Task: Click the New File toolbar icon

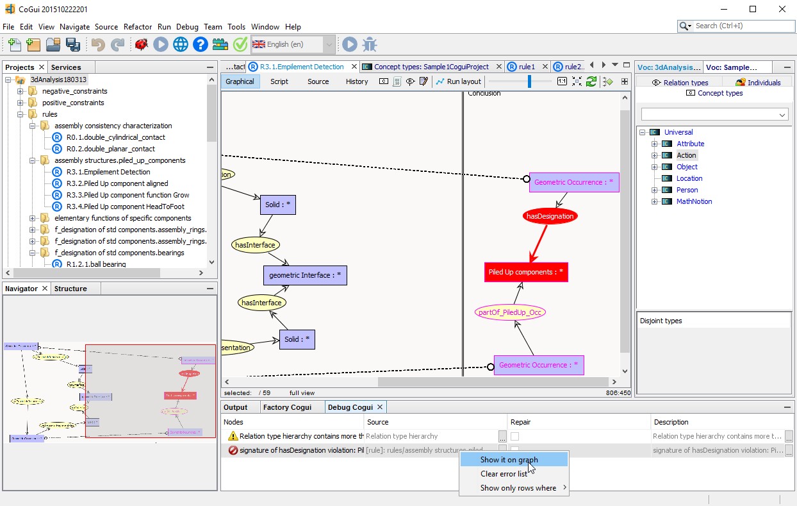Action: (14, 44)
